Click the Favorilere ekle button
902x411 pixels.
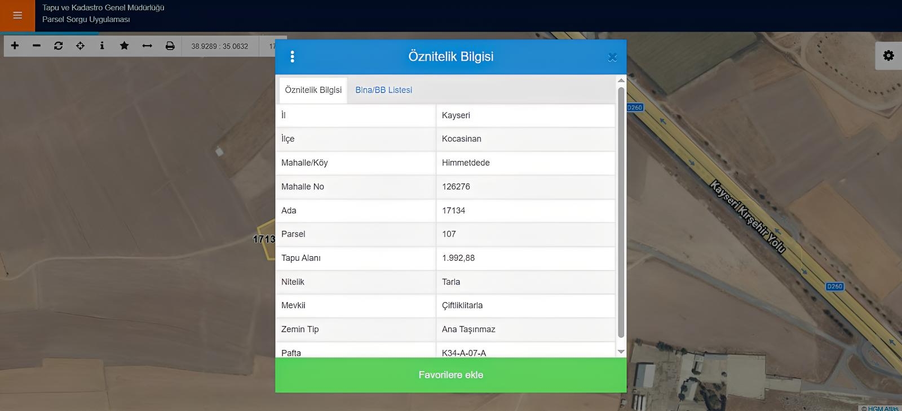[451, 375]
